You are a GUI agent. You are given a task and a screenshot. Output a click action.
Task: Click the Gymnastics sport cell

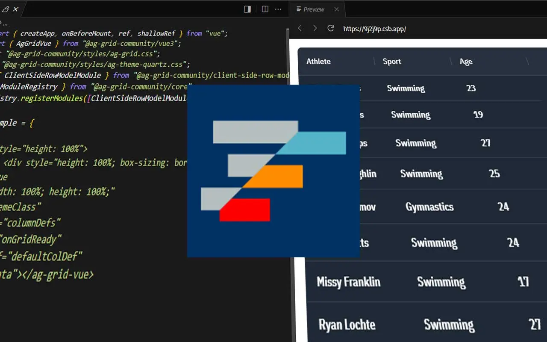point(429,207)
